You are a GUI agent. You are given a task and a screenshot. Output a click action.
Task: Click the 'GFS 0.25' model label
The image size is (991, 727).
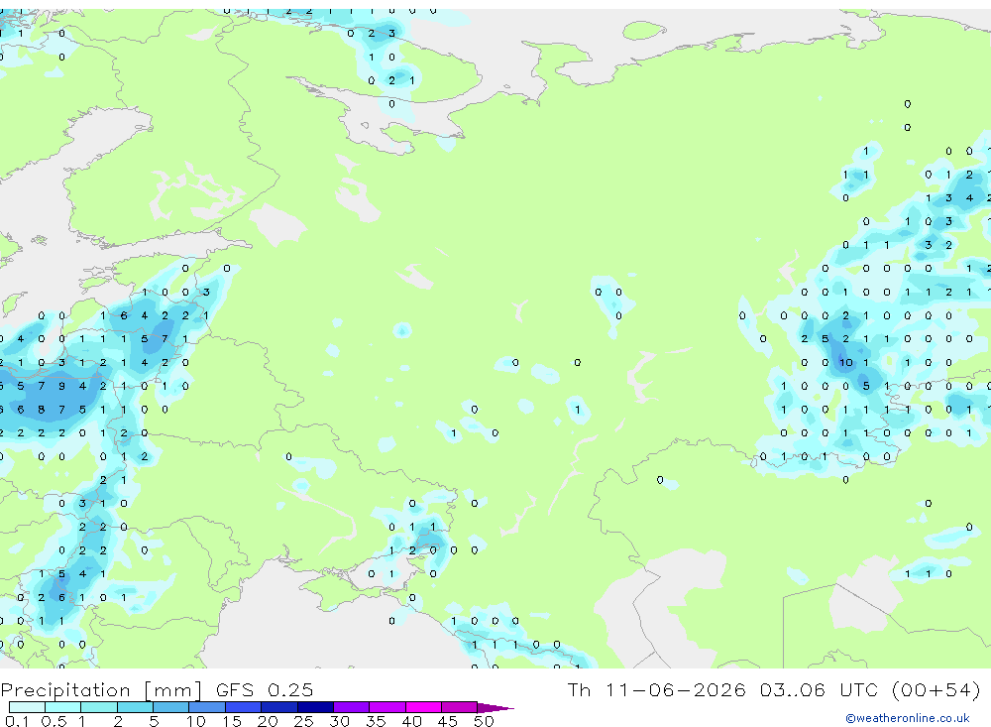pyautogui.click(x=265, y=689)
